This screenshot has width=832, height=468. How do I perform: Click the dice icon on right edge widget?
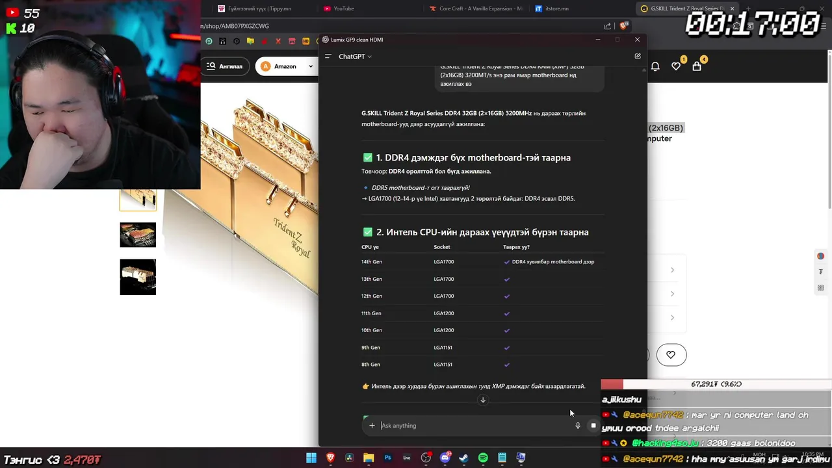tap(821, 287)
